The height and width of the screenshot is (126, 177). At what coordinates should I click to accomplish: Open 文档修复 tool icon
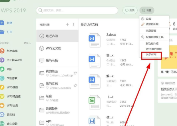tap(2, 78)
